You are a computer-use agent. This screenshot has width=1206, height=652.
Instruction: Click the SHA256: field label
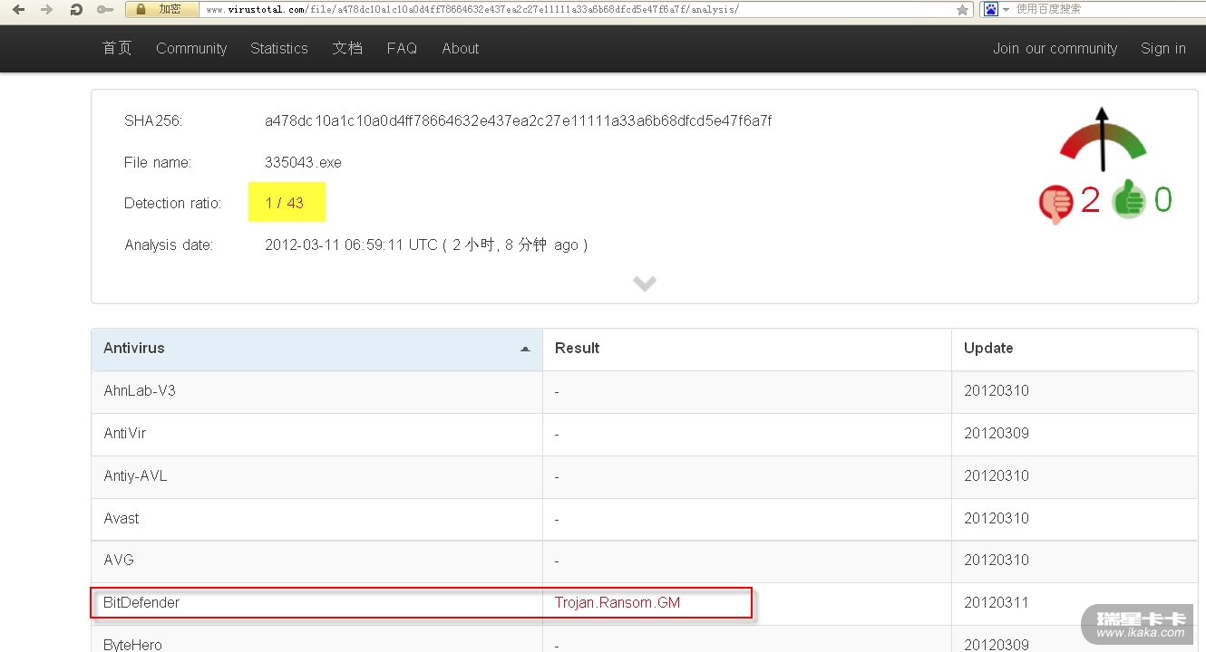point(153,120)
